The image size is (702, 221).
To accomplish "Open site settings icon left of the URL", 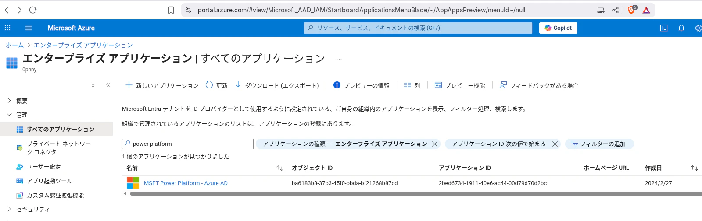I will (x=188, y=10).
